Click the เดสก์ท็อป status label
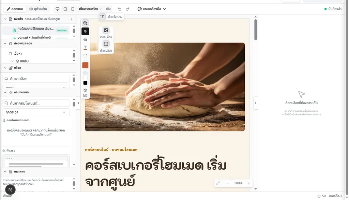This screenshot has height=200, width=349. click(335, 196)
